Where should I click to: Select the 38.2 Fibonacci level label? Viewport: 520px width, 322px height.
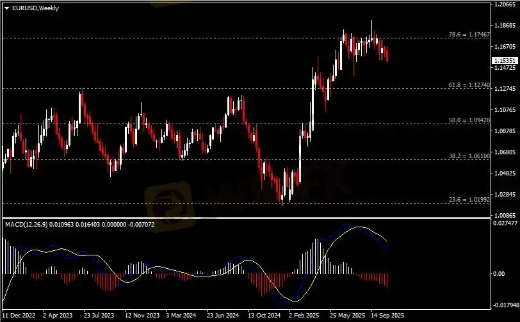[471, 156]
